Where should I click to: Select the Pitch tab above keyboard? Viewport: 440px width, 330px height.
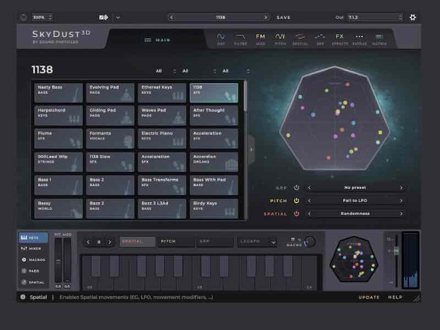[x=176, y=241]
